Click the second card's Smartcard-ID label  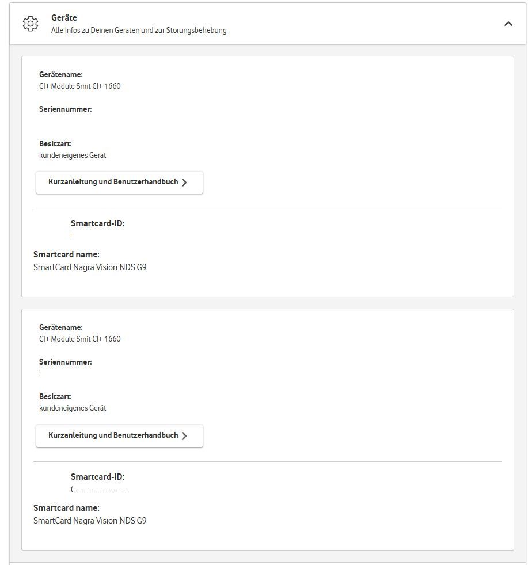97,477
